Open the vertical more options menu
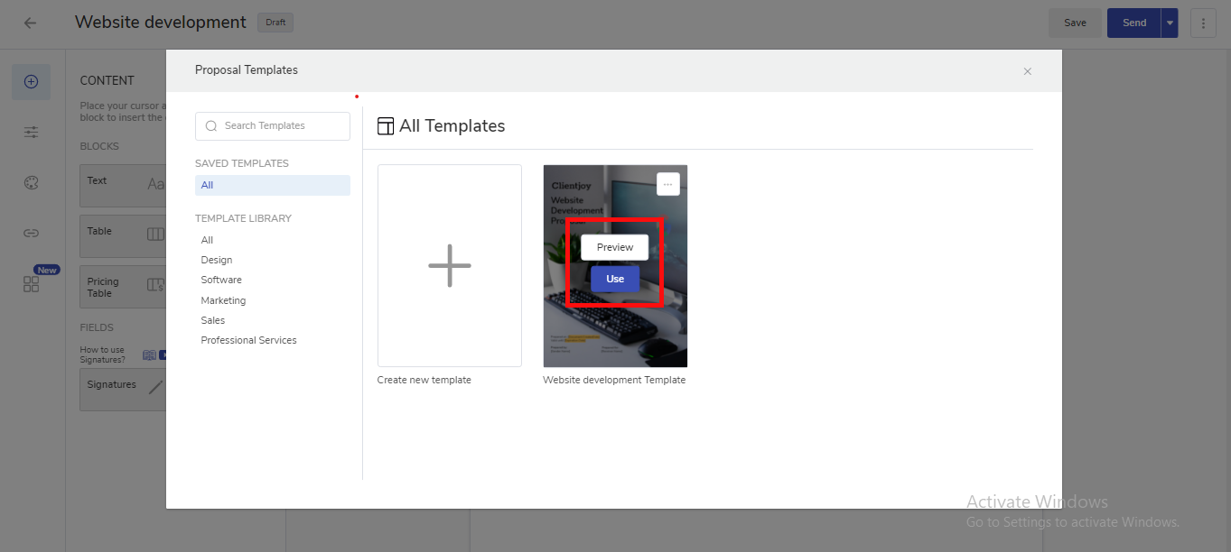The width and height of the screenshot is (1231, 552). (x=1203, y=23)
